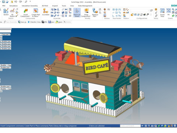This screenshot has width=177, height=133.
Task: Toggle the Move on Select option
Action: pyautogui.click(x=77, y=13)
